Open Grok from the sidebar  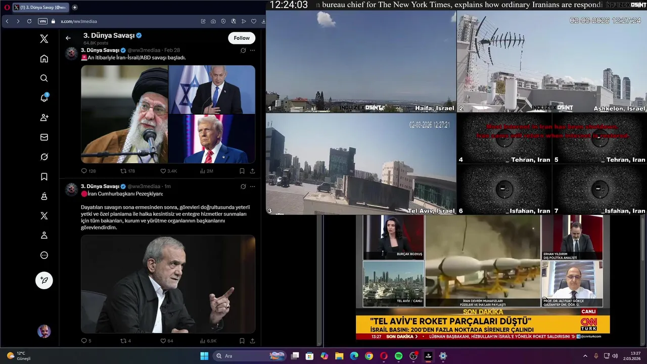pos(44,157)
